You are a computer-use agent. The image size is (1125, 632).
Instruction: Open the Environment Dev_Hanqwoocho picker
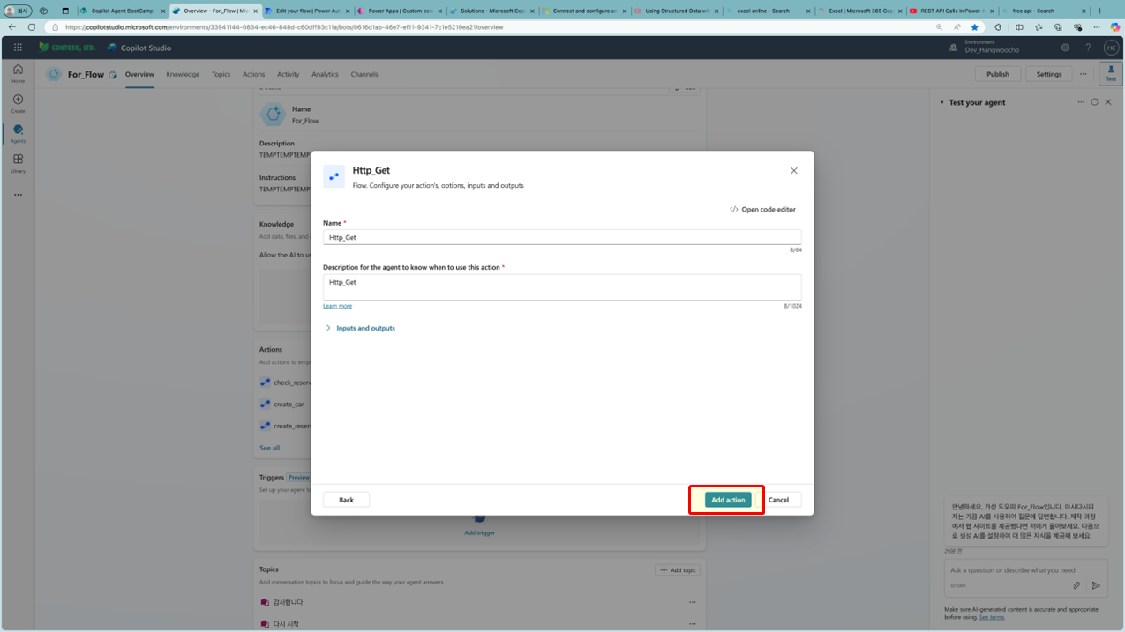point(985,48)
